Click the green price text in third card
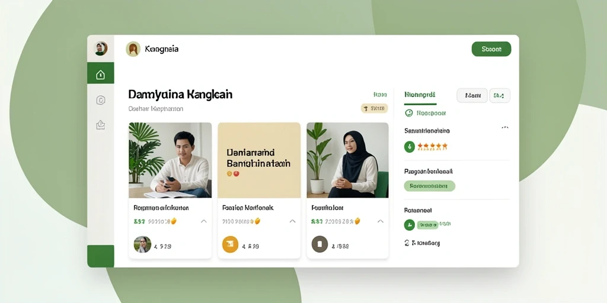 pos(317,221)
